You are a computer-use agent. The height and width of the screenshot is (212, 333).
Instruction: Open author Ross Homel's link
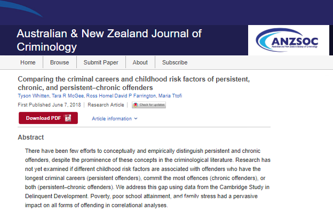pyautogui.click(x=100, y=95)
